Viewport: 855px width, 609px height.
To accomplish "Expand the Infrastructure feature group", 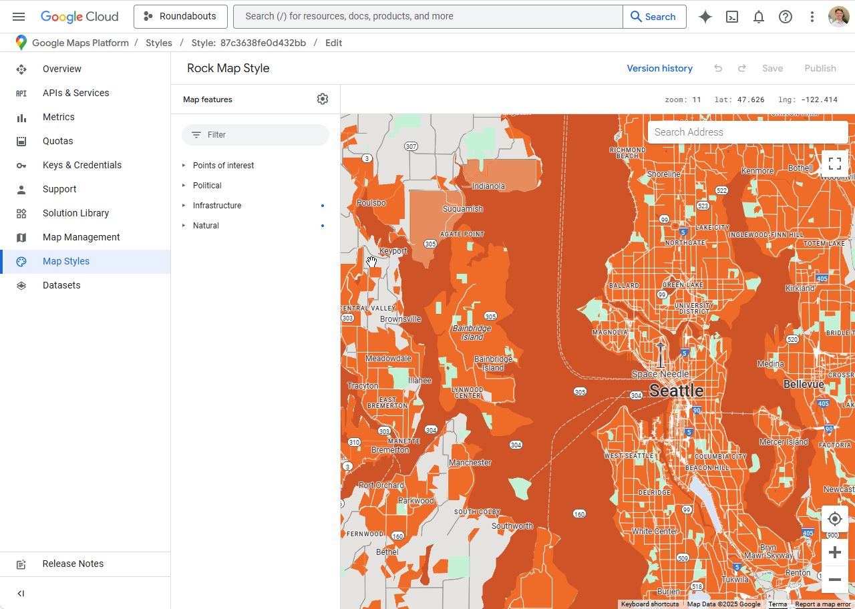I will click(184, 205).
